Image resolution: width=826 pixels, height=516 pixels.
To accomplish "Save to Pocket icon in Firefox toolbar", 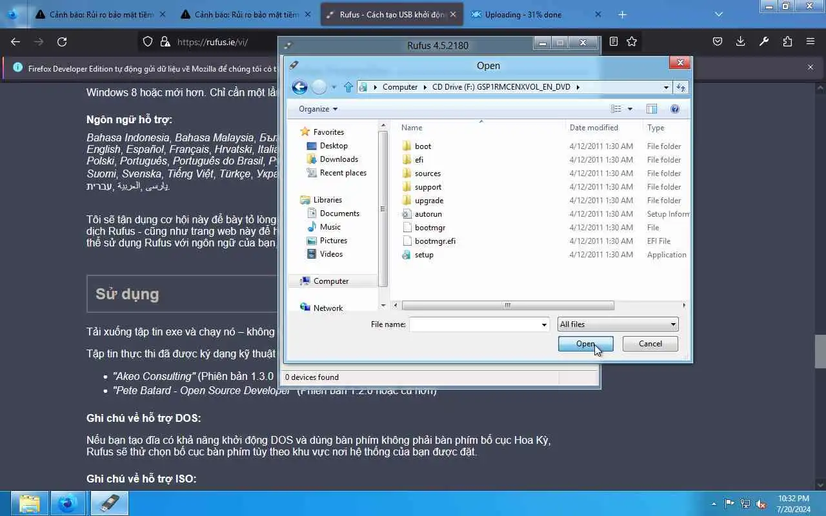I will [718, 42].
